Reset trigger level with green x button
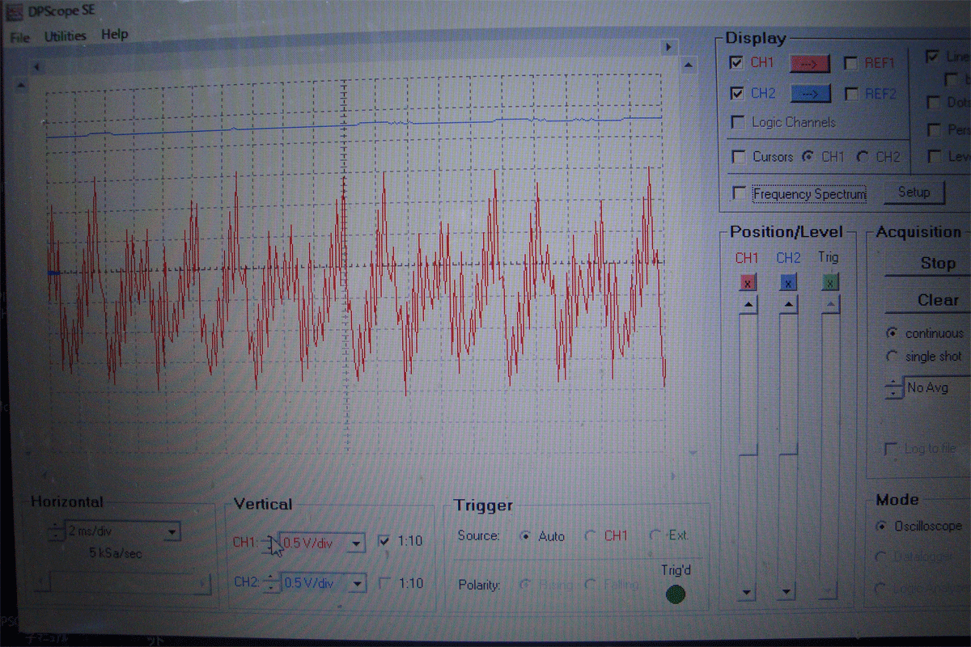This screenshot has height=647, width=971. pyautogui.click(x=830, y=282)
